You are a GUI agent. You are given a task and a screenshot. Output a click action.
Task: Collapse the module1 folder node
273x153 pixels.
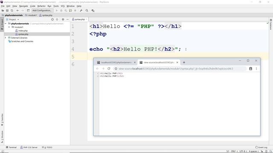(9, 27)
